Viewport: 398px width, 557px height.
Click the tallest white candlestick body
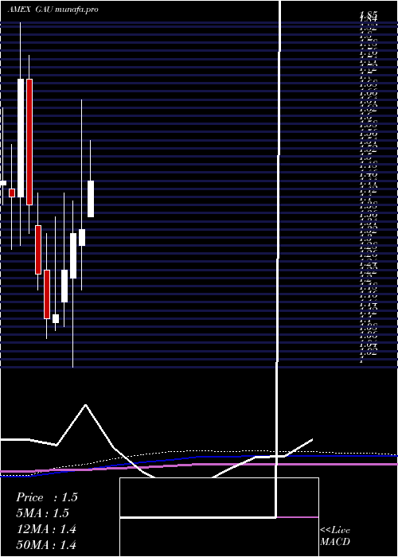pyautogui.click(x=21, y=138)
